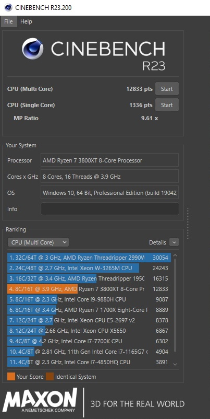This screenshot has height=419, width=210.
Task: Select orange row Ryzen 7 3800XT
Action: [89, 289]
